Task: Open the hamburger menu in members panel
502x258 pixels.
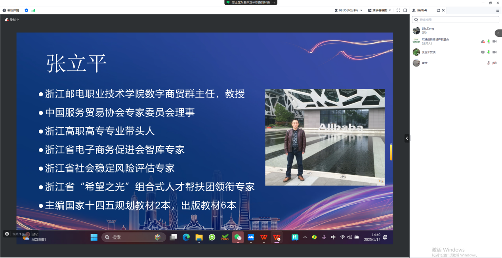Action: pyautogui.click(x=498, y=10)
